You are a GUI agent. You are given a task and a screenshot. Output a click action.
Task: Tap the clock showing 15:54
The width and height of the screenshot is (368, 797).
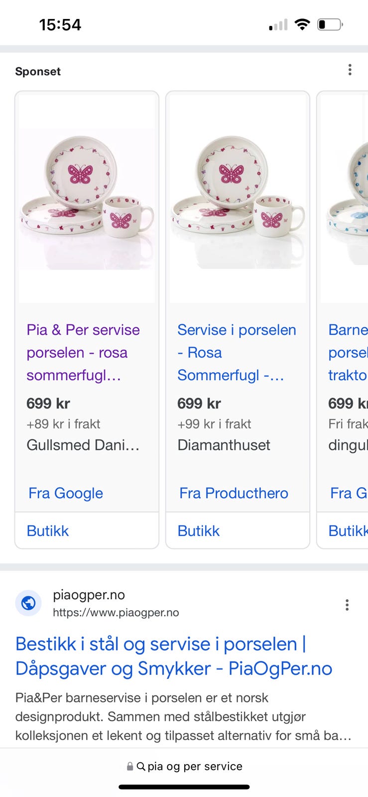click(60, 24)
